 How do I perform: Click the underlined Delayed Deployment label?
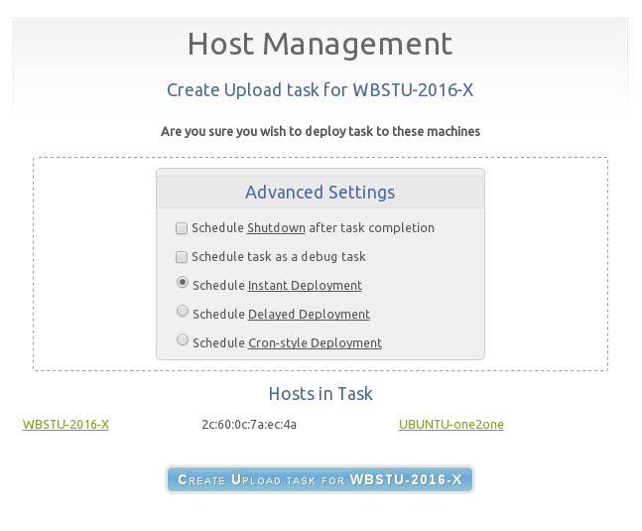[309, 315]
